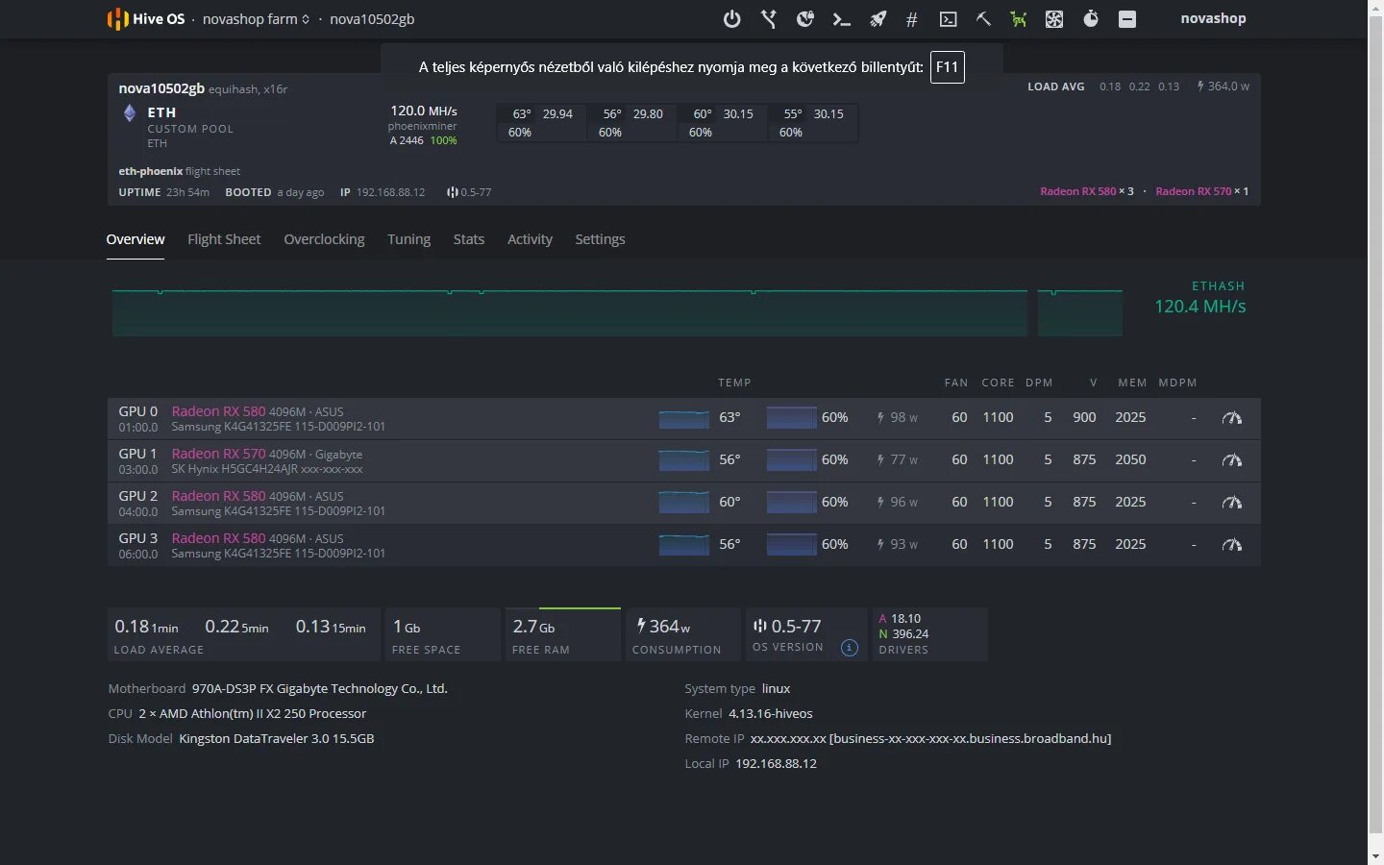The width and height of the screenshot is (1384, 865).
Task: Open the Activity tab
Action: pyautogui.click(x=530, y=239)
